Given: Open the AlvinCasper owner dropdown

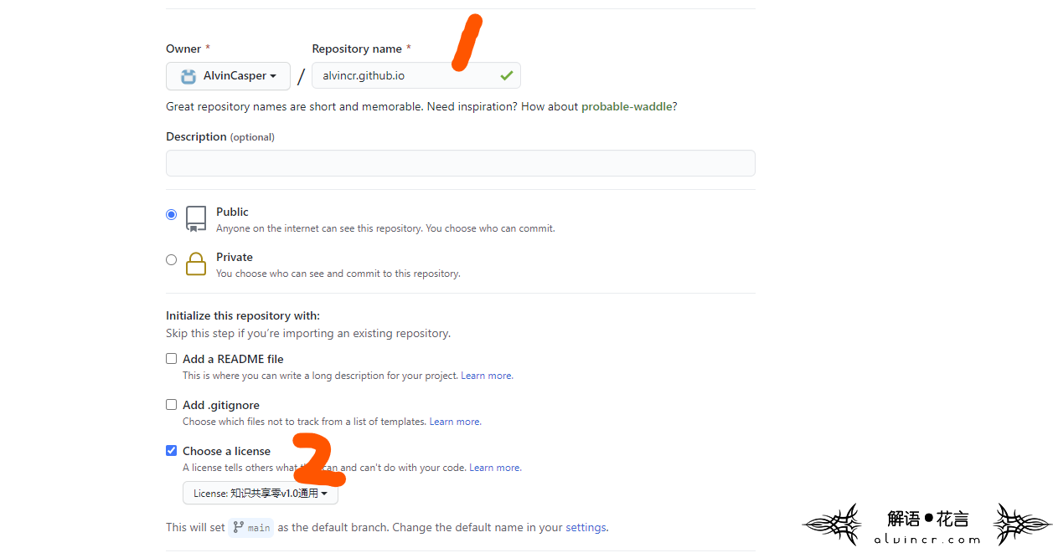Looking at the screenshot, I should click(228, 75).
